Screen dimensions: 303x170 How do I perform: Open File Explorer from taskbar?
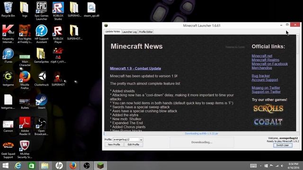pos(45,166)
